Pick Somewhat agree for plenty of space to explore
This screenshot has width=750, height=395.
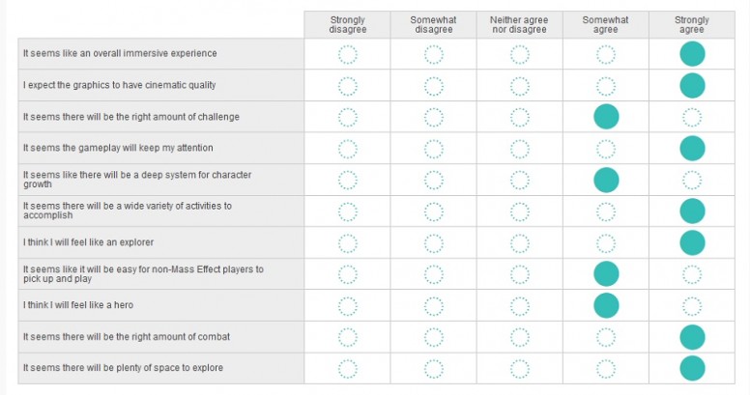(606, 369)
